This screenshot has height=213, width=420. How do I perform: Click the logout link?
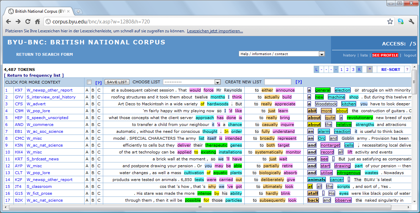pos(410,55)
